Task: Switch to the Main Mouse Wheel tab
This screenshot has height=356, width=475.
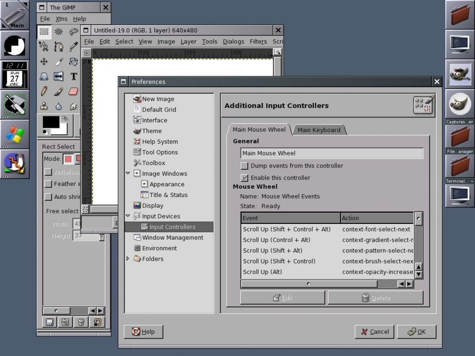Action: pos(259,129)
